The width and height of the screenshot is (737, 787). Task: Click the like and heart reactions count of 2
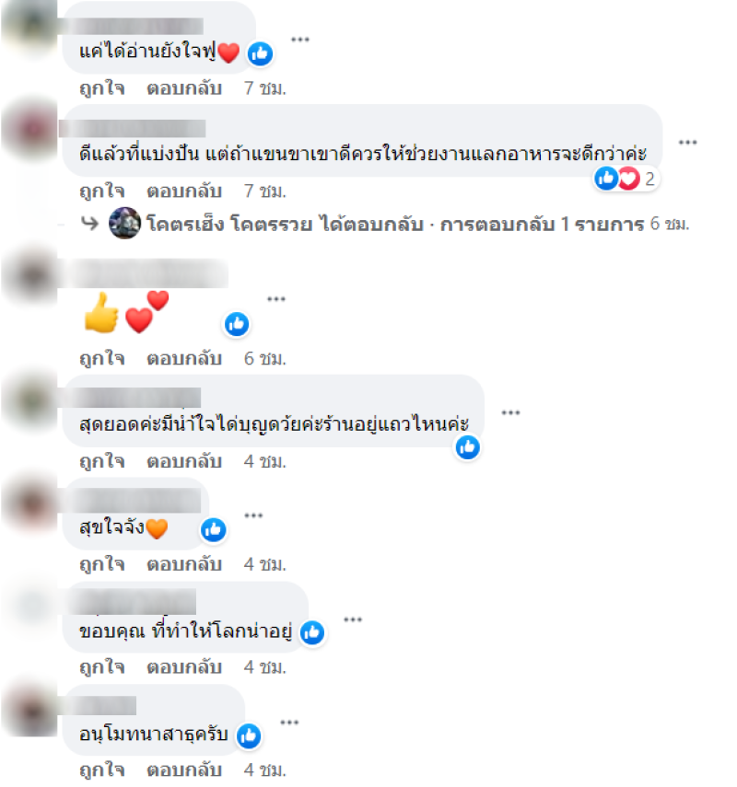point(626,179)
